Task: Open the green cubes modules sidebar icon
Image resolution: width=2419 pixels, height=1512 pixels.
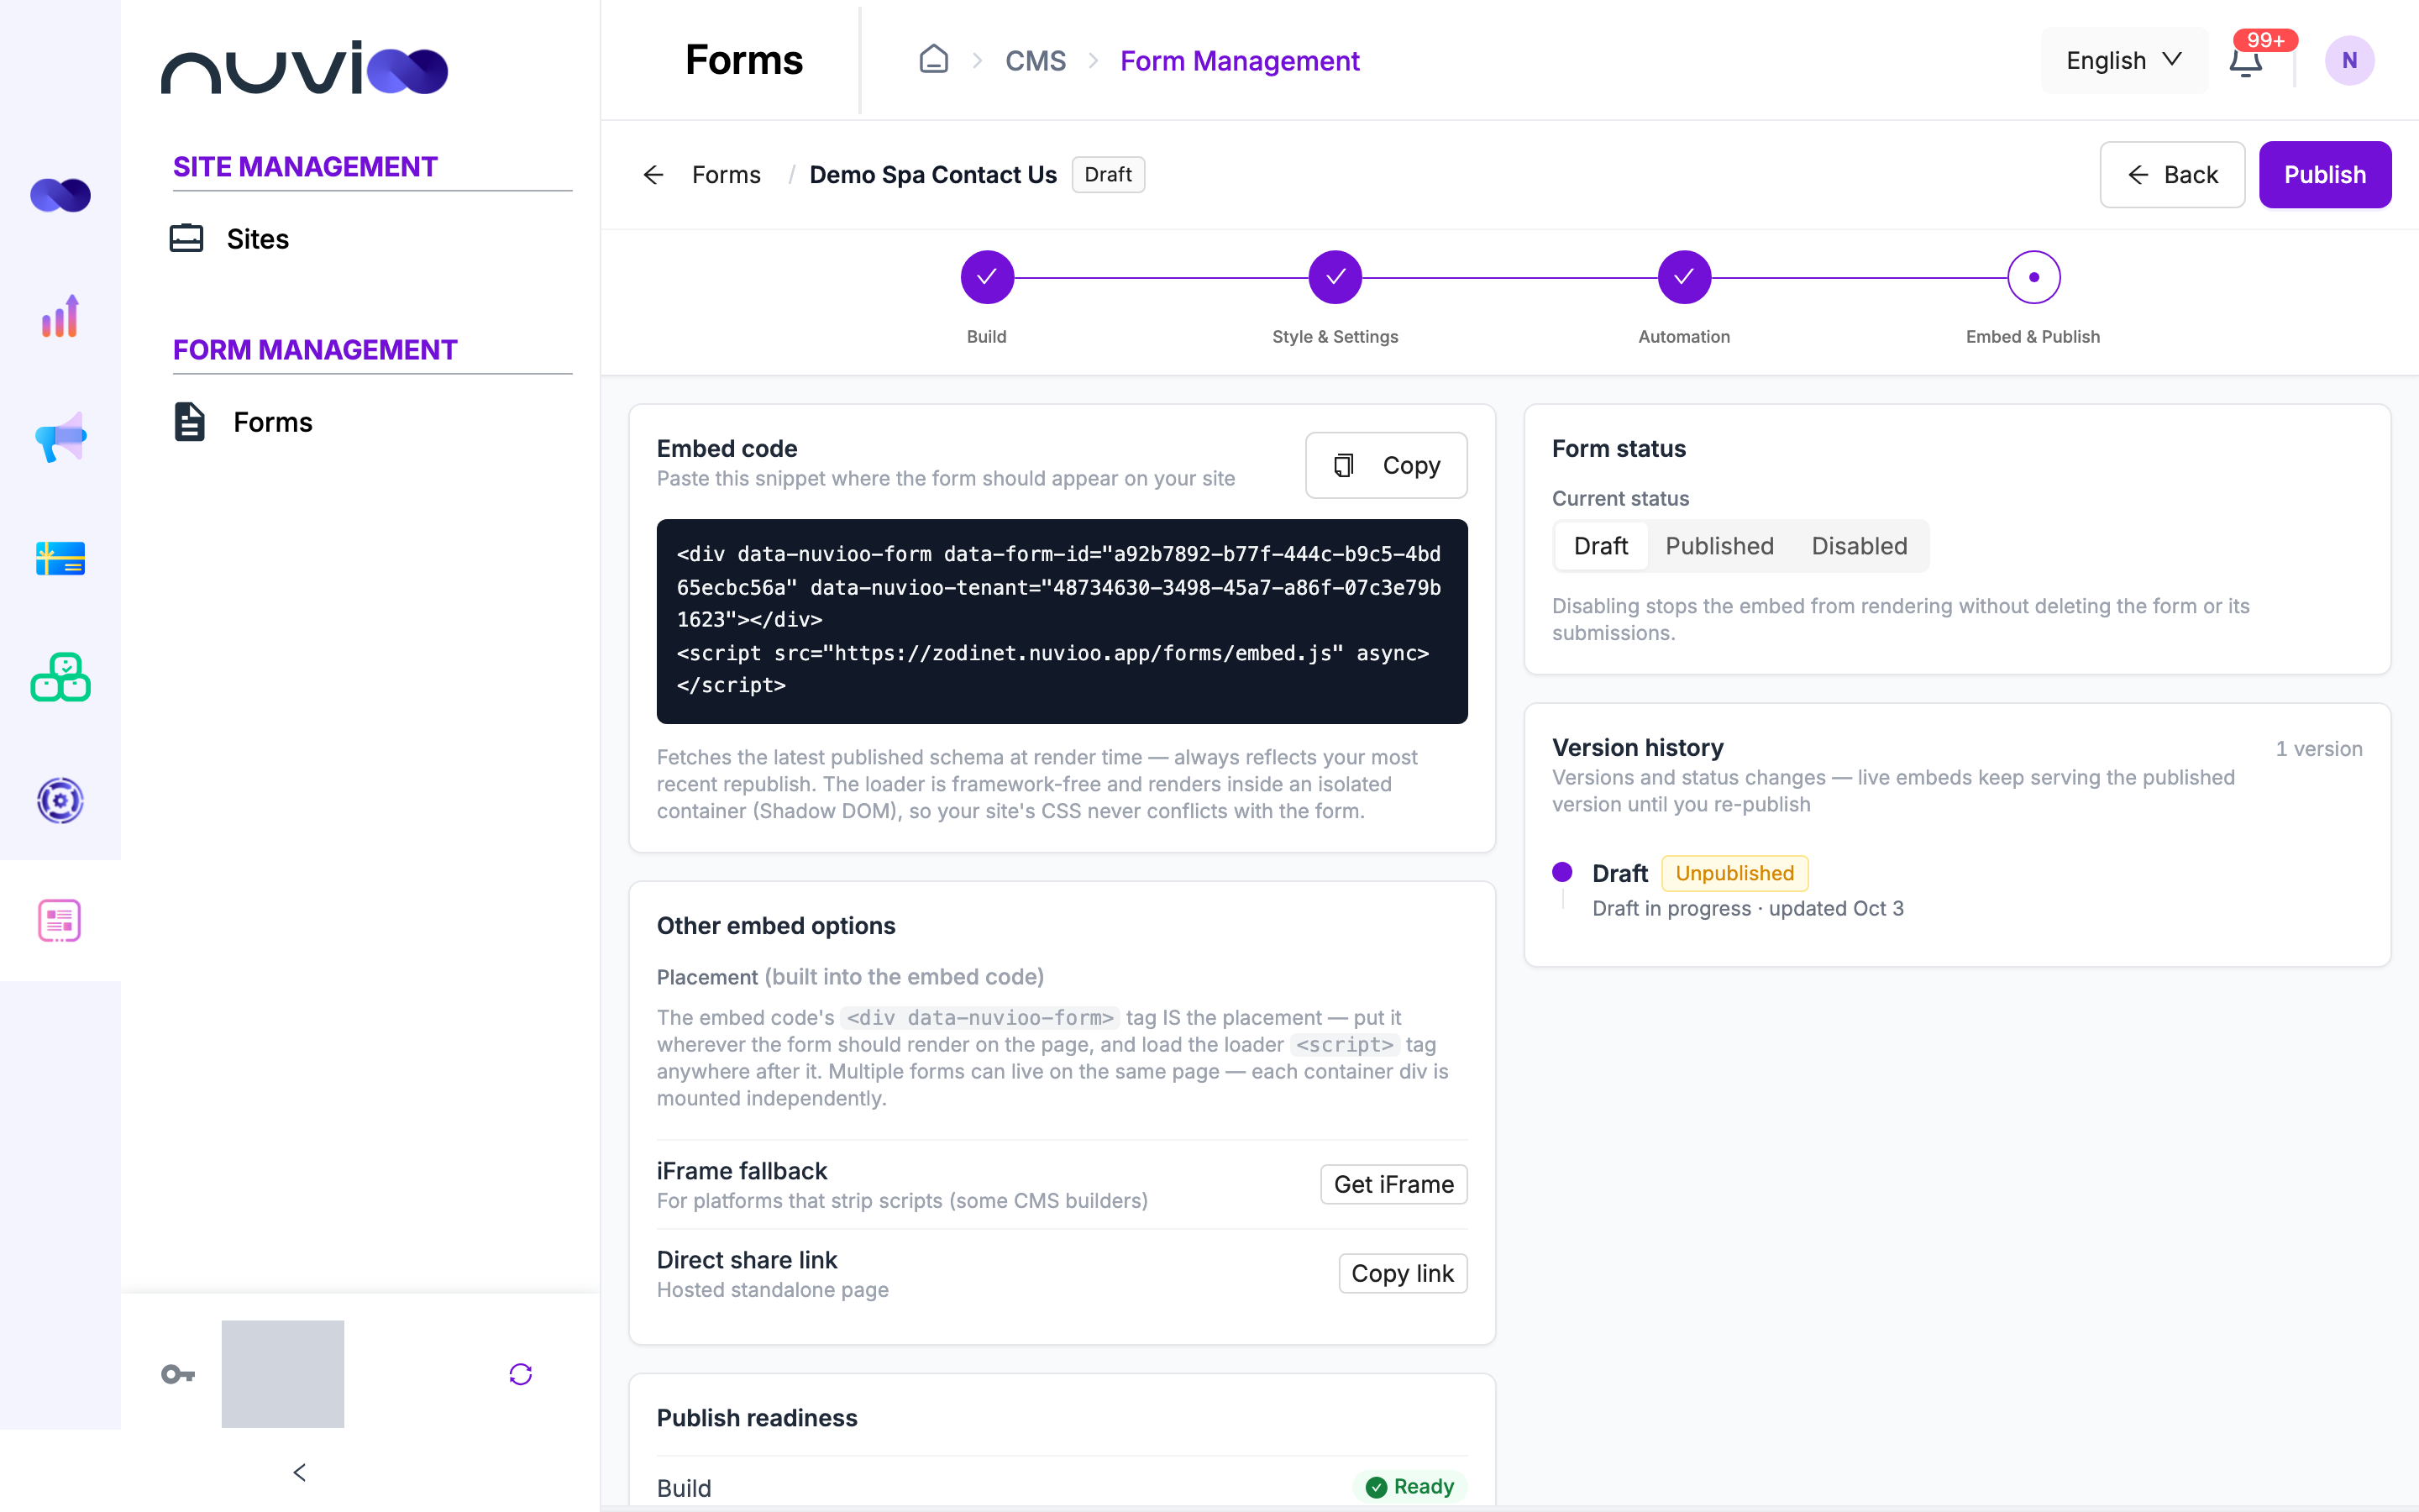Action: point(60,678)
